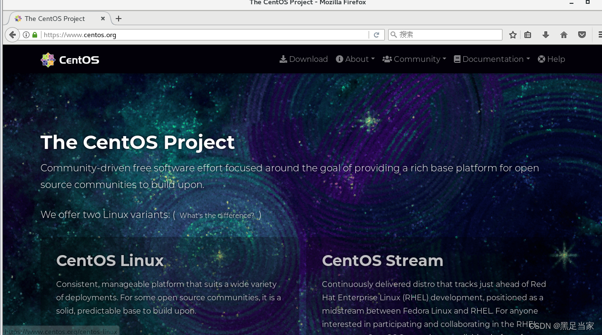Expand the Community dropdown menu

[414, 59]
